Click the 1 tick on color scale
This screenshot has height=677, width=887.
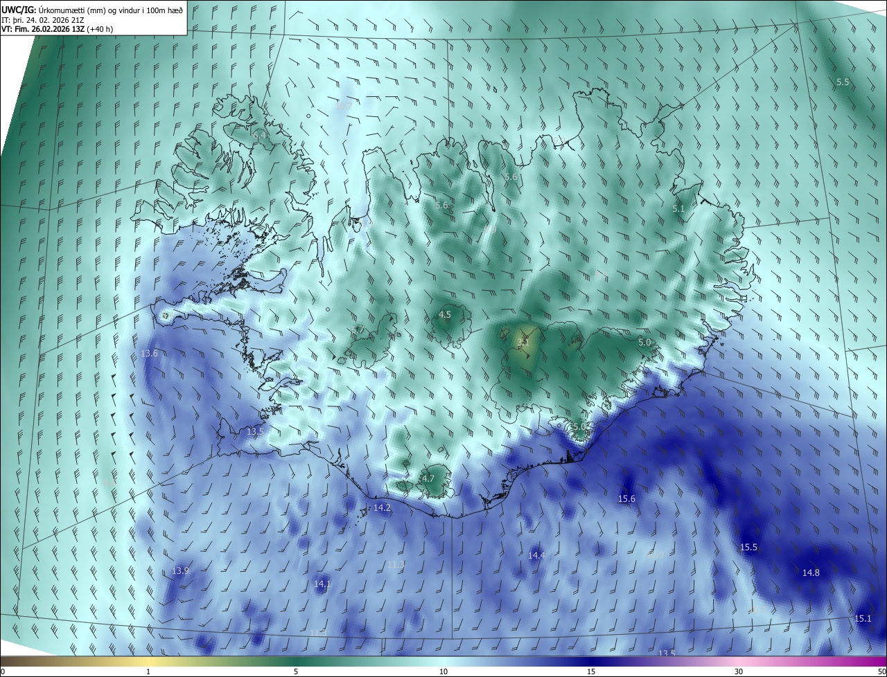tap(148, 671)
